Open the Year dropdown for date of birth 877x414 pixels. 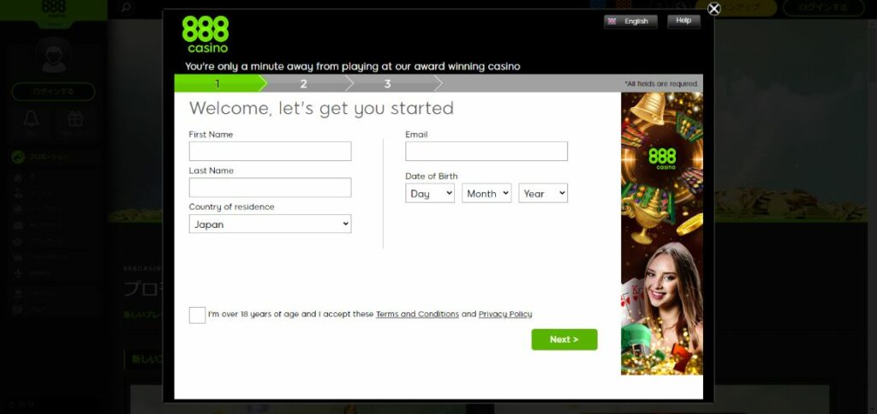click(x=542, y=194)
